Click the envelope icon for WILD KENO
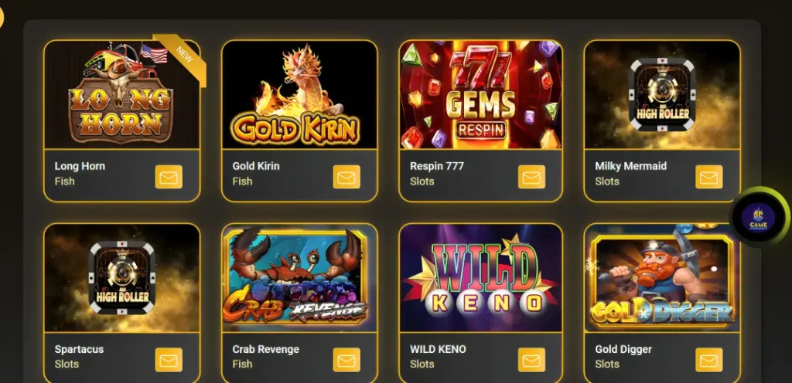Viewport: 792px width, 383px height. click(x=531, y=360)
